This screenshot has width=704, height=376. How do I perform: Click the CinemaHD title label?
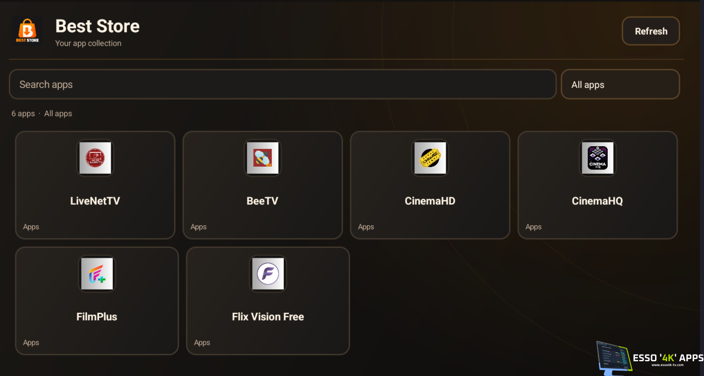pos(430,201)
